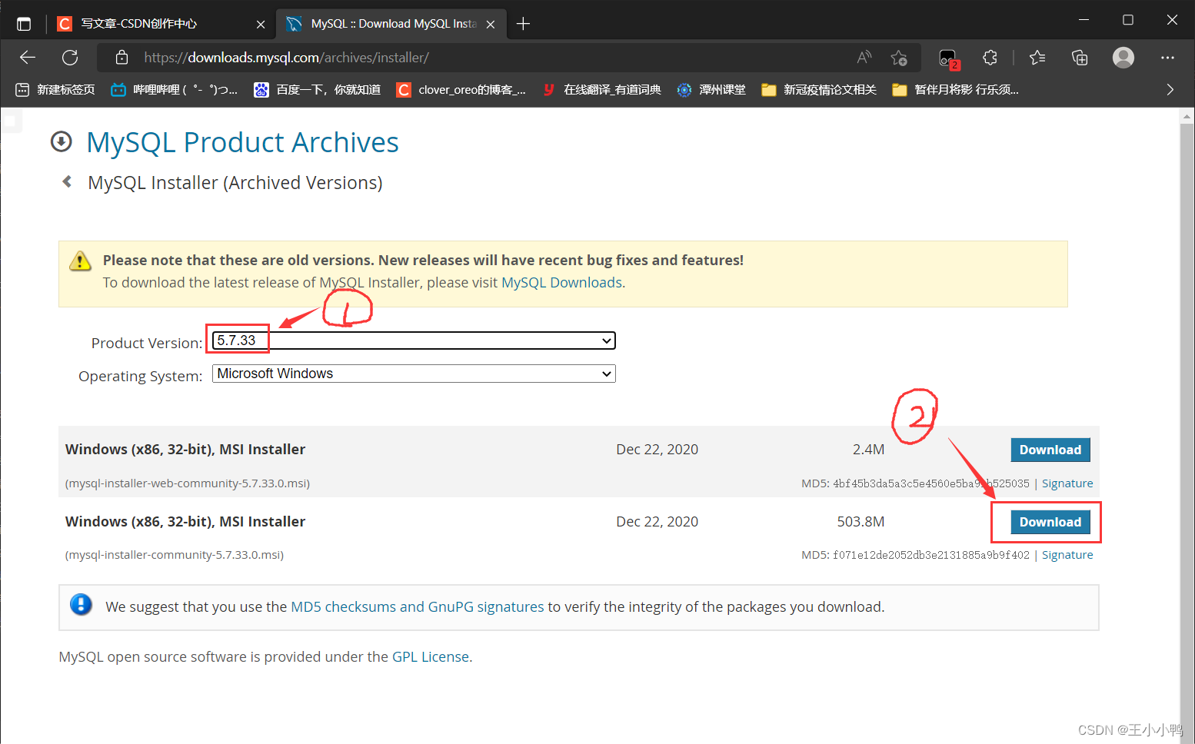Image resolution: width=1195 pixels, height=744 pixels.
Task: Click the read aloud icon
Action: pyautogui.click(x=864, y=58)
